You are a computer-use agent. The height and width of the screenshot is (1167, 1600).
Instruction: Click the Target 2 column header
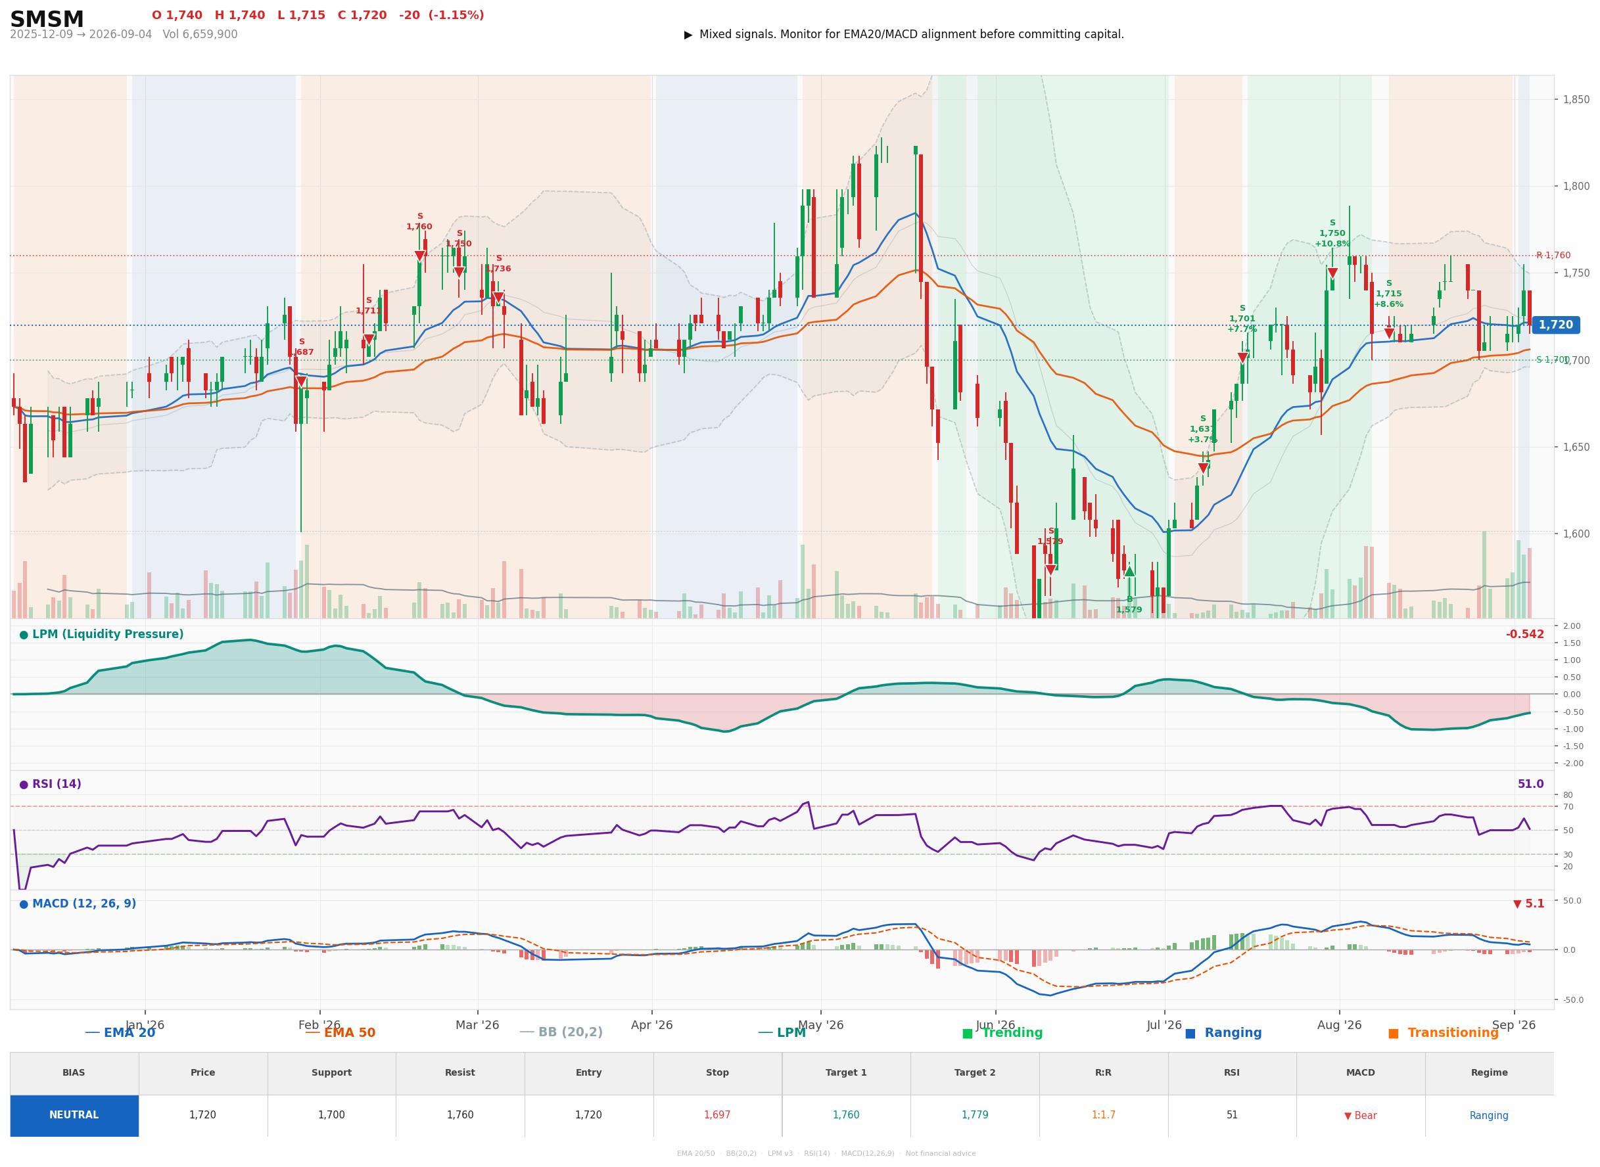tap(975, 1073)
